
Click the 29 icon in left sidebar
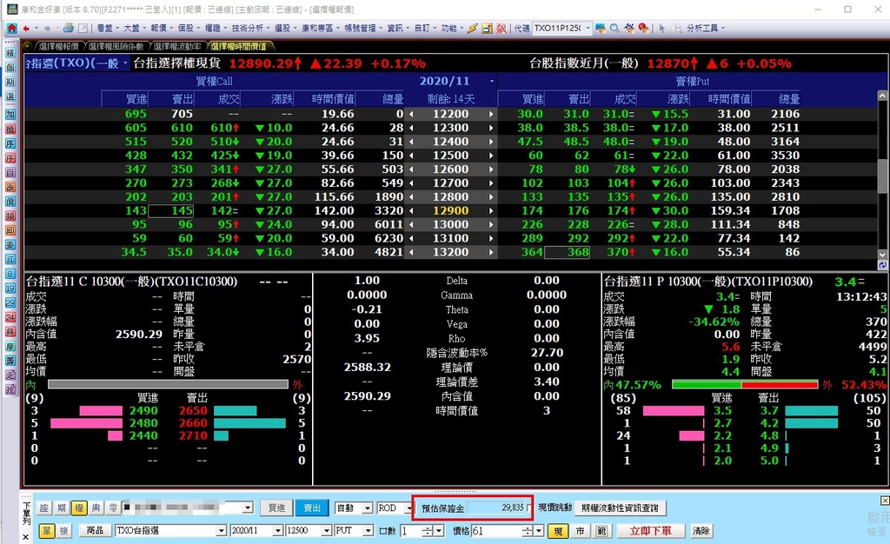(10, 303)
